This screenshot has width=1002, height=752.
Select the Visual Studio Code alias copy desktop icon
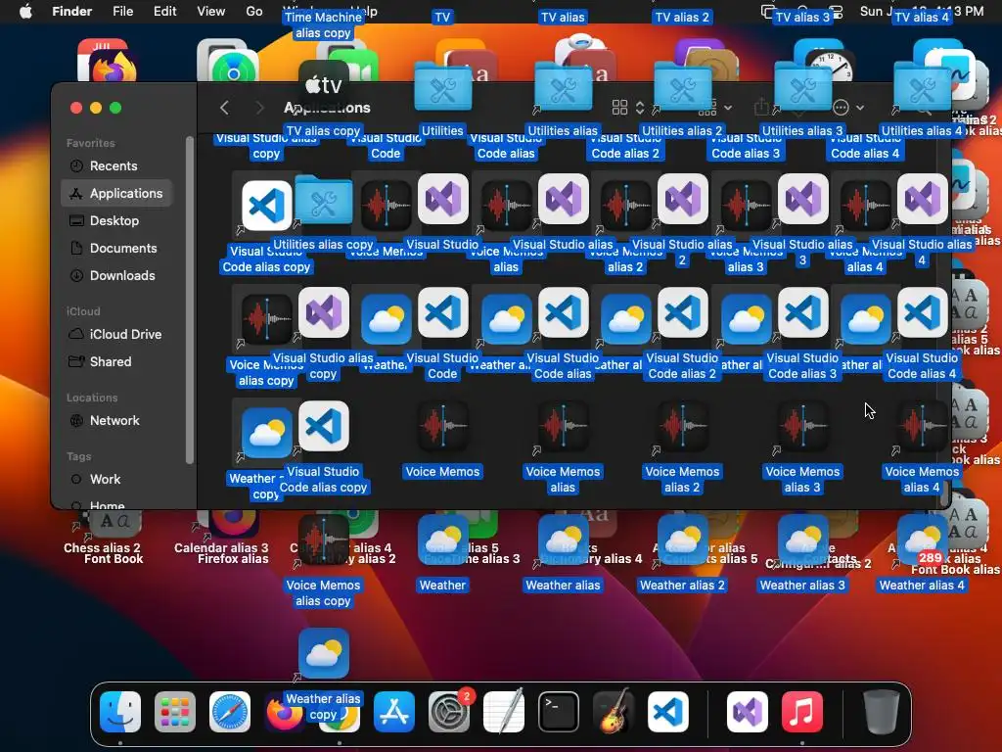323,426
